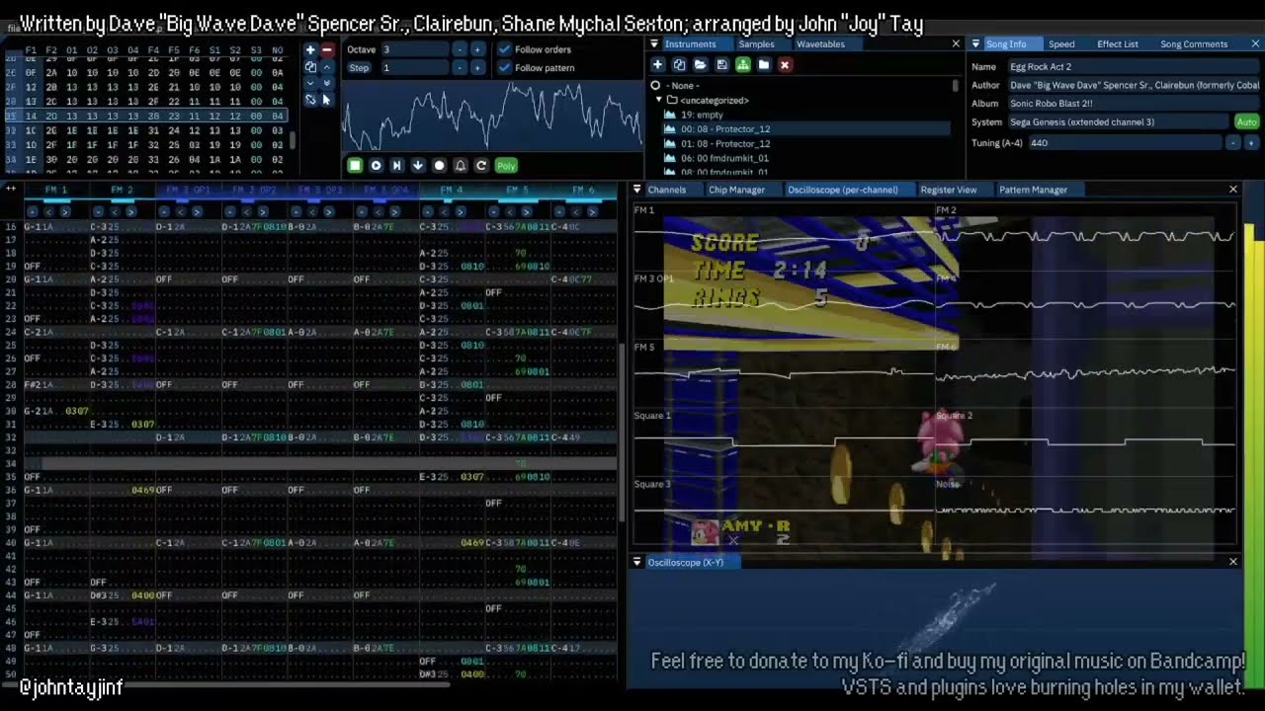Collapse the Oscilloscope (X-Y) window triangle
The height and width of the screenshot is (711, 1265).
pos(636,562)
